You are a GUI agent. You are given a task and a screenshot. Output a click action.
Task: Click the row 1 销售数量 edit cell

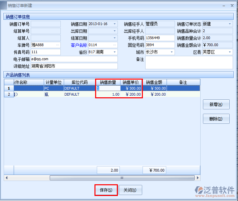click(108, 88)
